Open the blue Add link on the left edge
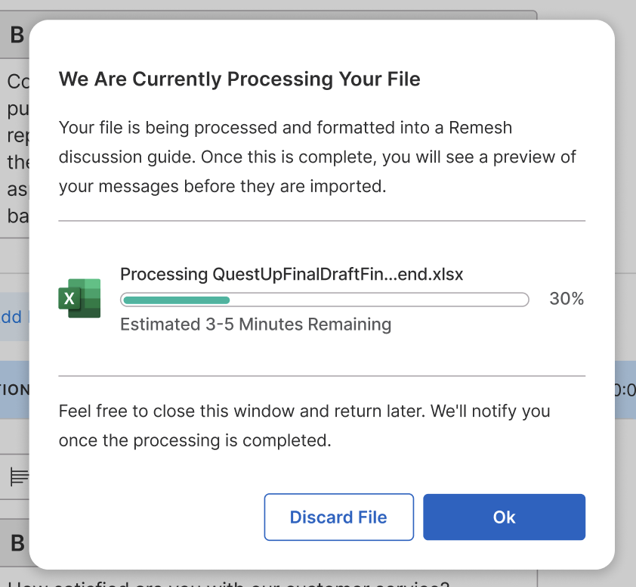 coord(12,317)
